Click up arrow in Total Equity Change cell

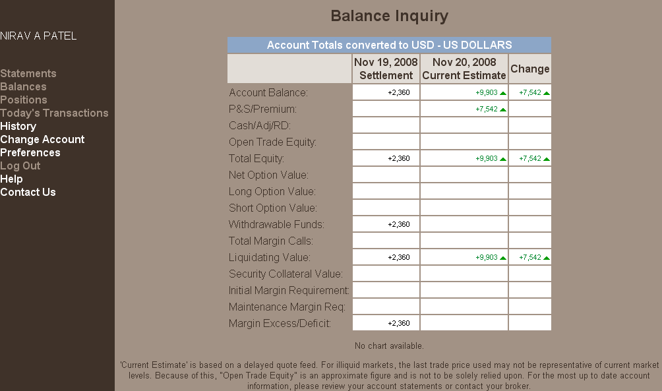pos(547,159)
